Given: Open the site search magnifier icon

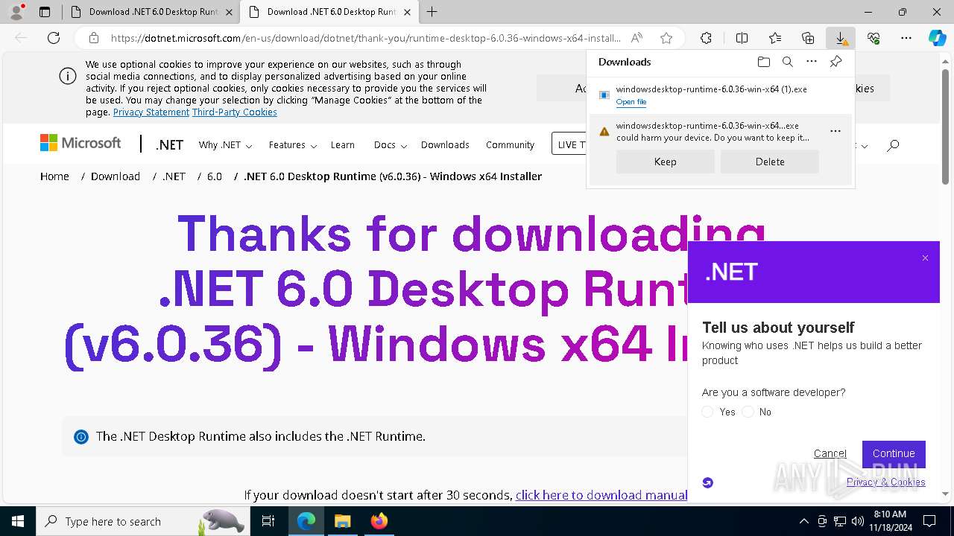Looking at the screenshot, I should coord(893,145).
